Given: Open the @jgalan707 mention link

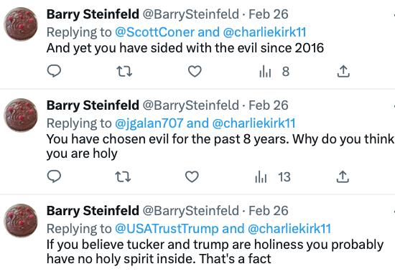Looking at the screenshot, I should click(149, 123).
